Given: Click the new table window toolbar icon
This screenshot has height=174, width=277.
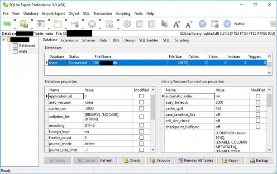Looking at the screenshot, I should point(58,24).
